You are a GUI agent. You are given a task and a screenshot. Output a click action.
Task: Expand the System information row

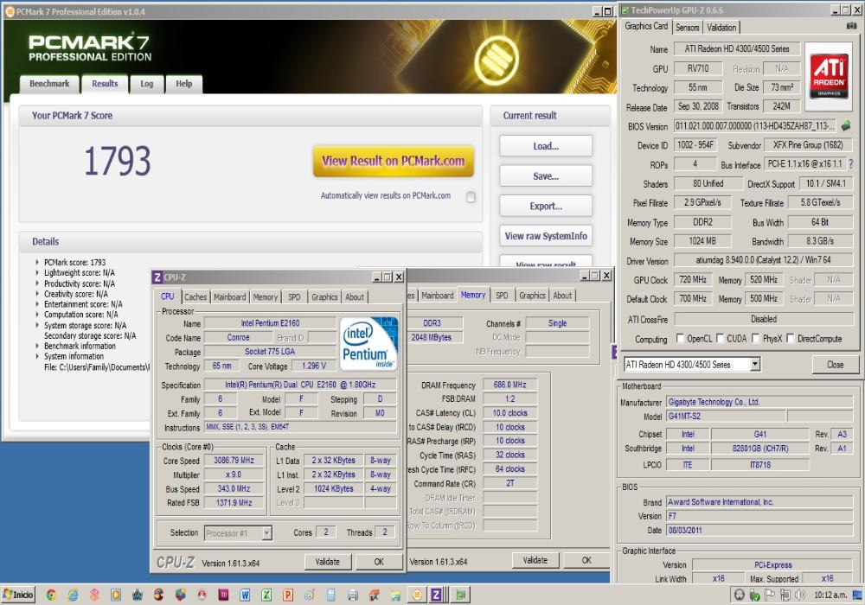click(37, 356)
